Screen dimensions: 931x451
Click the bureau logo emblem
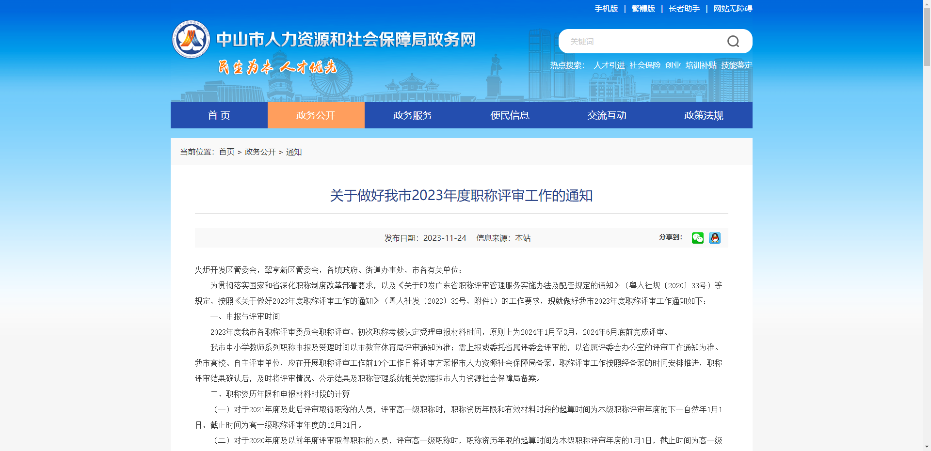tap(191, 40)
